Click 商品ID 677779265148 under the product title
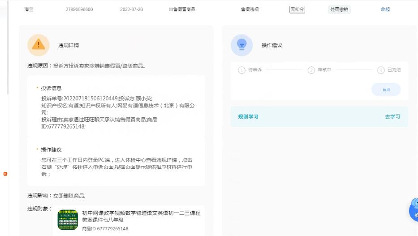 point(105,229)
